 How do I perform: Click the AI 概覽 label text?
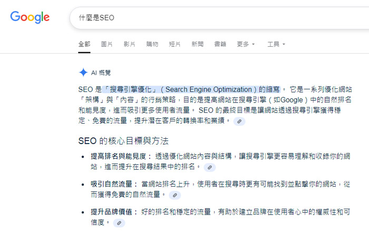(x=101, y=73)
